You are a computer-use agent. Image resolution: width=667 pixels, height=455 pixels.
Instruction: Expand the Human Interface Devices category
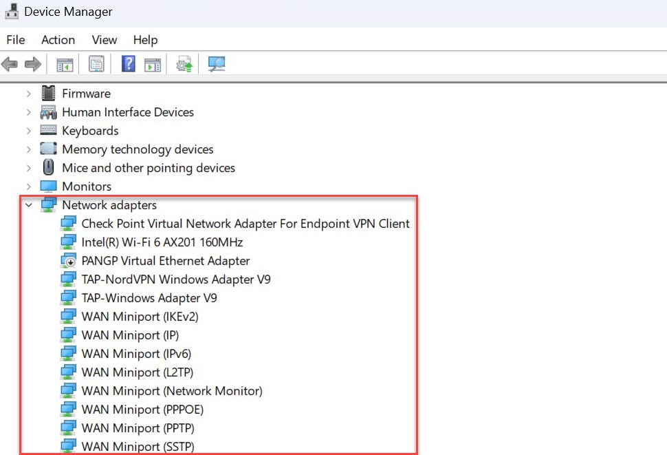point(28,112)
